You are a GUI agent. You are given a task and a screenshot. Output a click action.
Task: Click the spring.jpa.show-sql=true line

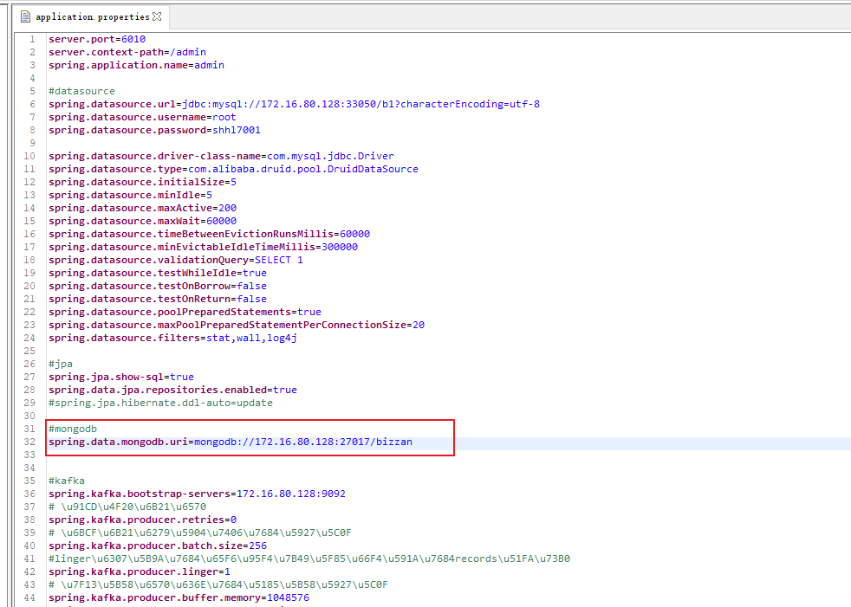pos(120,377)
